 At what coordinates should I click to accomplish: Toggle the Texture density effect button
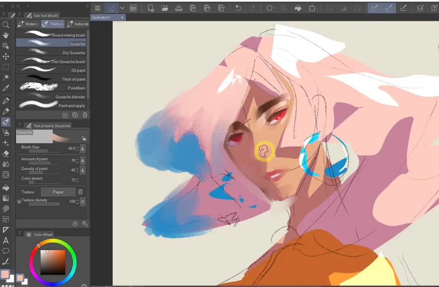pos(82,202)
